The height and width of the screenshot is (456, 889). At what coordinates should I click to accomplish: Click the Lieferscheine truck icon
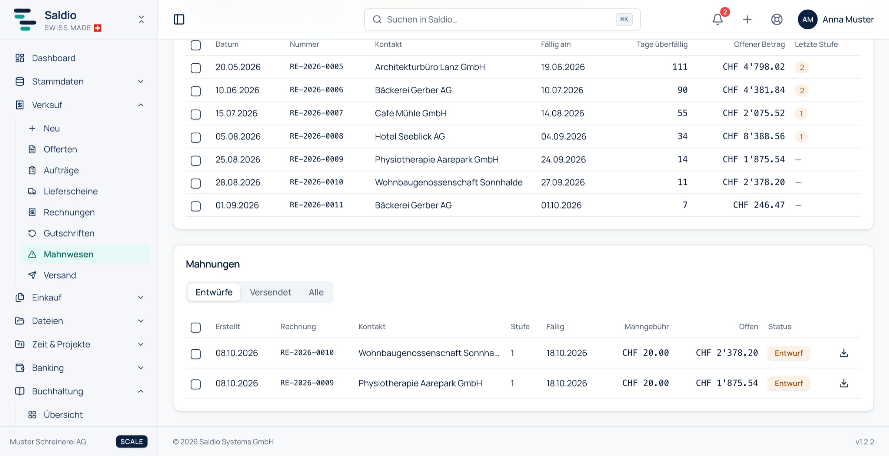(x=32, y=192)
